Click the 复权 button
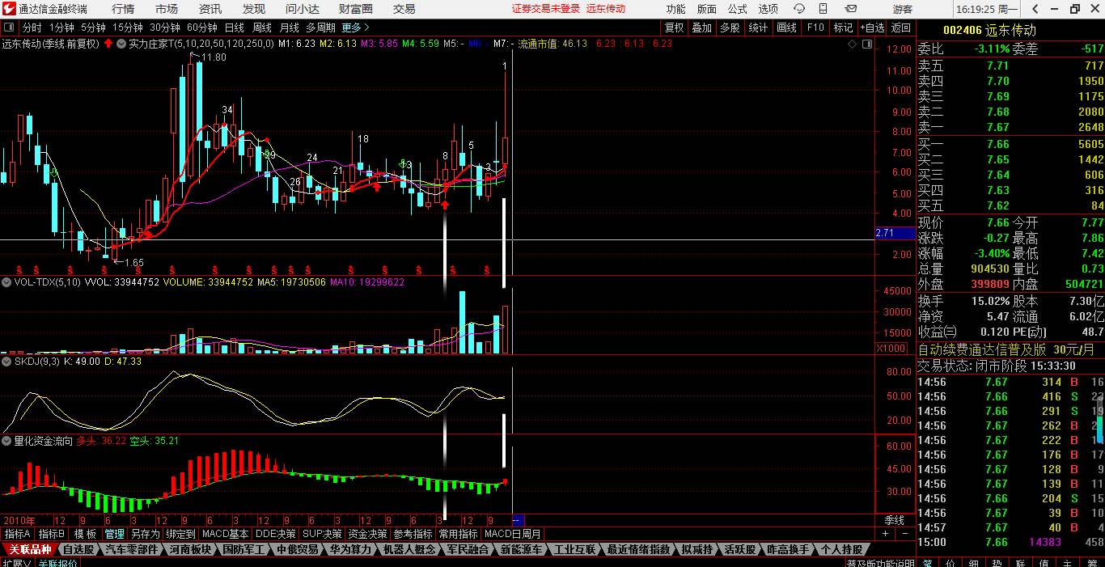The image size is (1105, 567). tap(674, 28)
